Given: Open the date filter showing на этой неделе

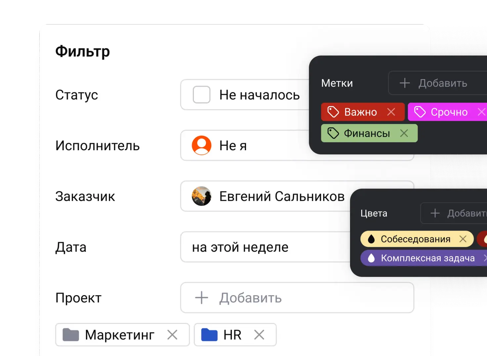Looking at the screenshot, I should [x=241, y=247].
